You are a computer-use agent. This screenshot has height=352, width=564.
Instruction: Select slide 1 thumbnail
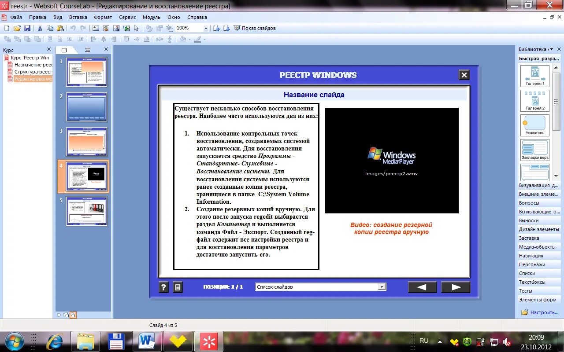(87, 72)
